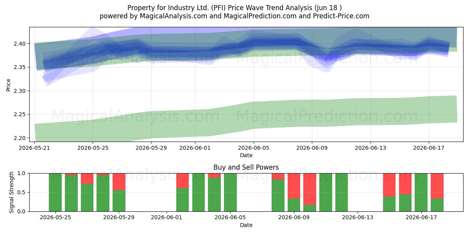Click the chart title mentioning Property for Industry Ltd.
Viewport: 469px width, 234px height.
pyautogui.click(x=234, y=8)
